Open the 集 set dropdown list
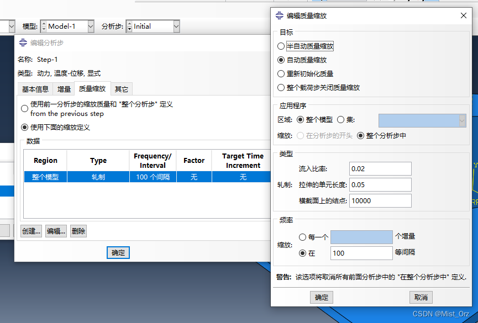Screen dimensions: 478x323 (462, 120)
